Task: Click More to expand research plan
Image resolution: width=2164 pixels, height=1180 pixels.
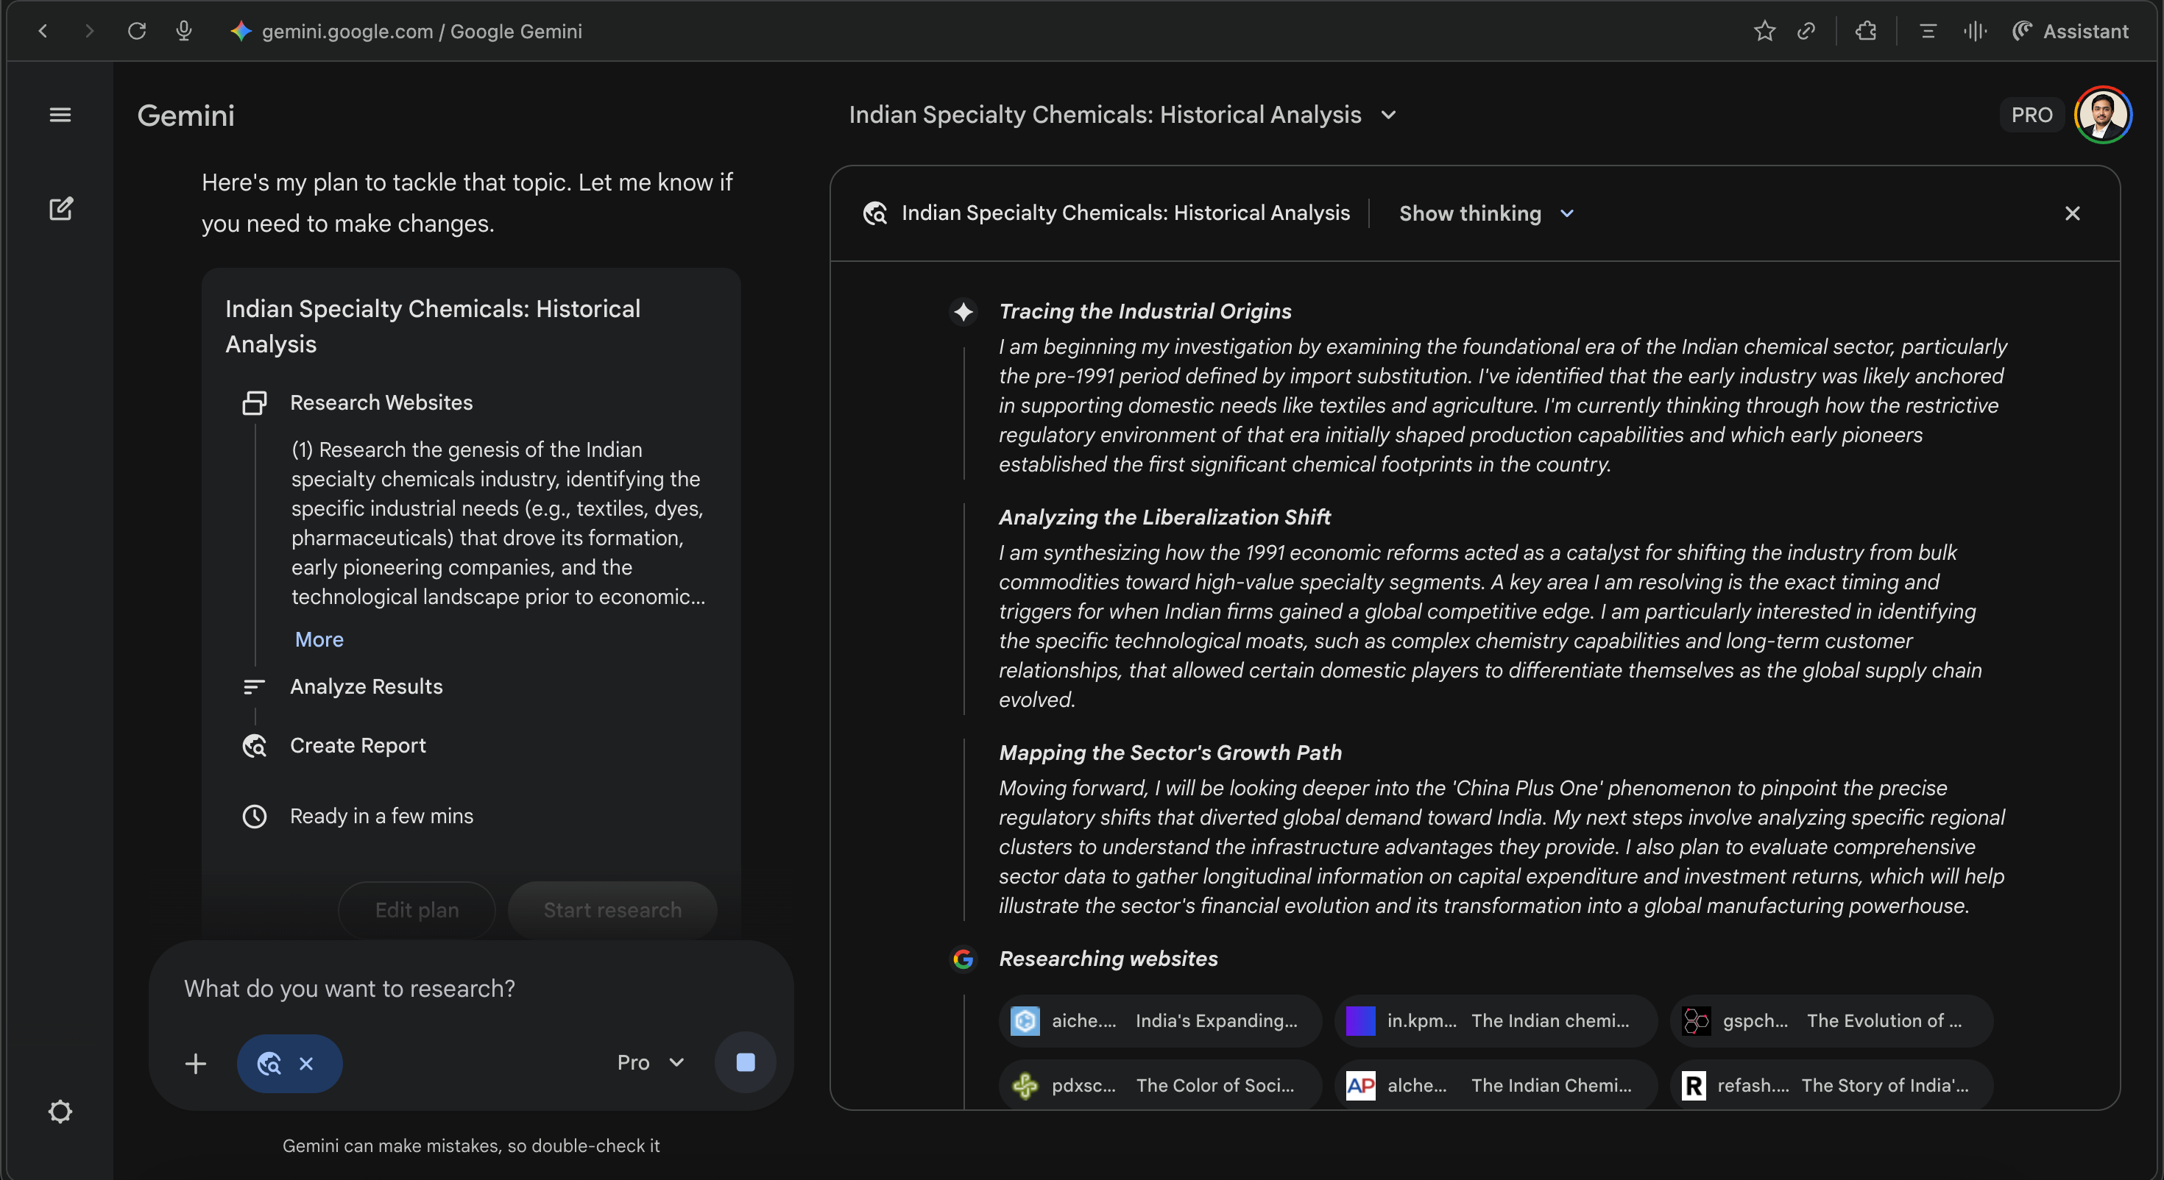Action: (x=319, y=639)
